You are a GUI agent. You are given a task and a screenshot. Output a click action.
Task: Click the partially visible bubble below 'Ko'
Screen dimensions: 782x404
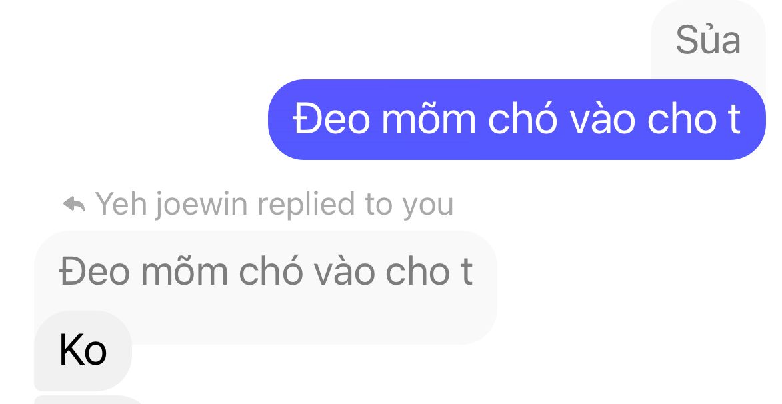tap(89, 399)
